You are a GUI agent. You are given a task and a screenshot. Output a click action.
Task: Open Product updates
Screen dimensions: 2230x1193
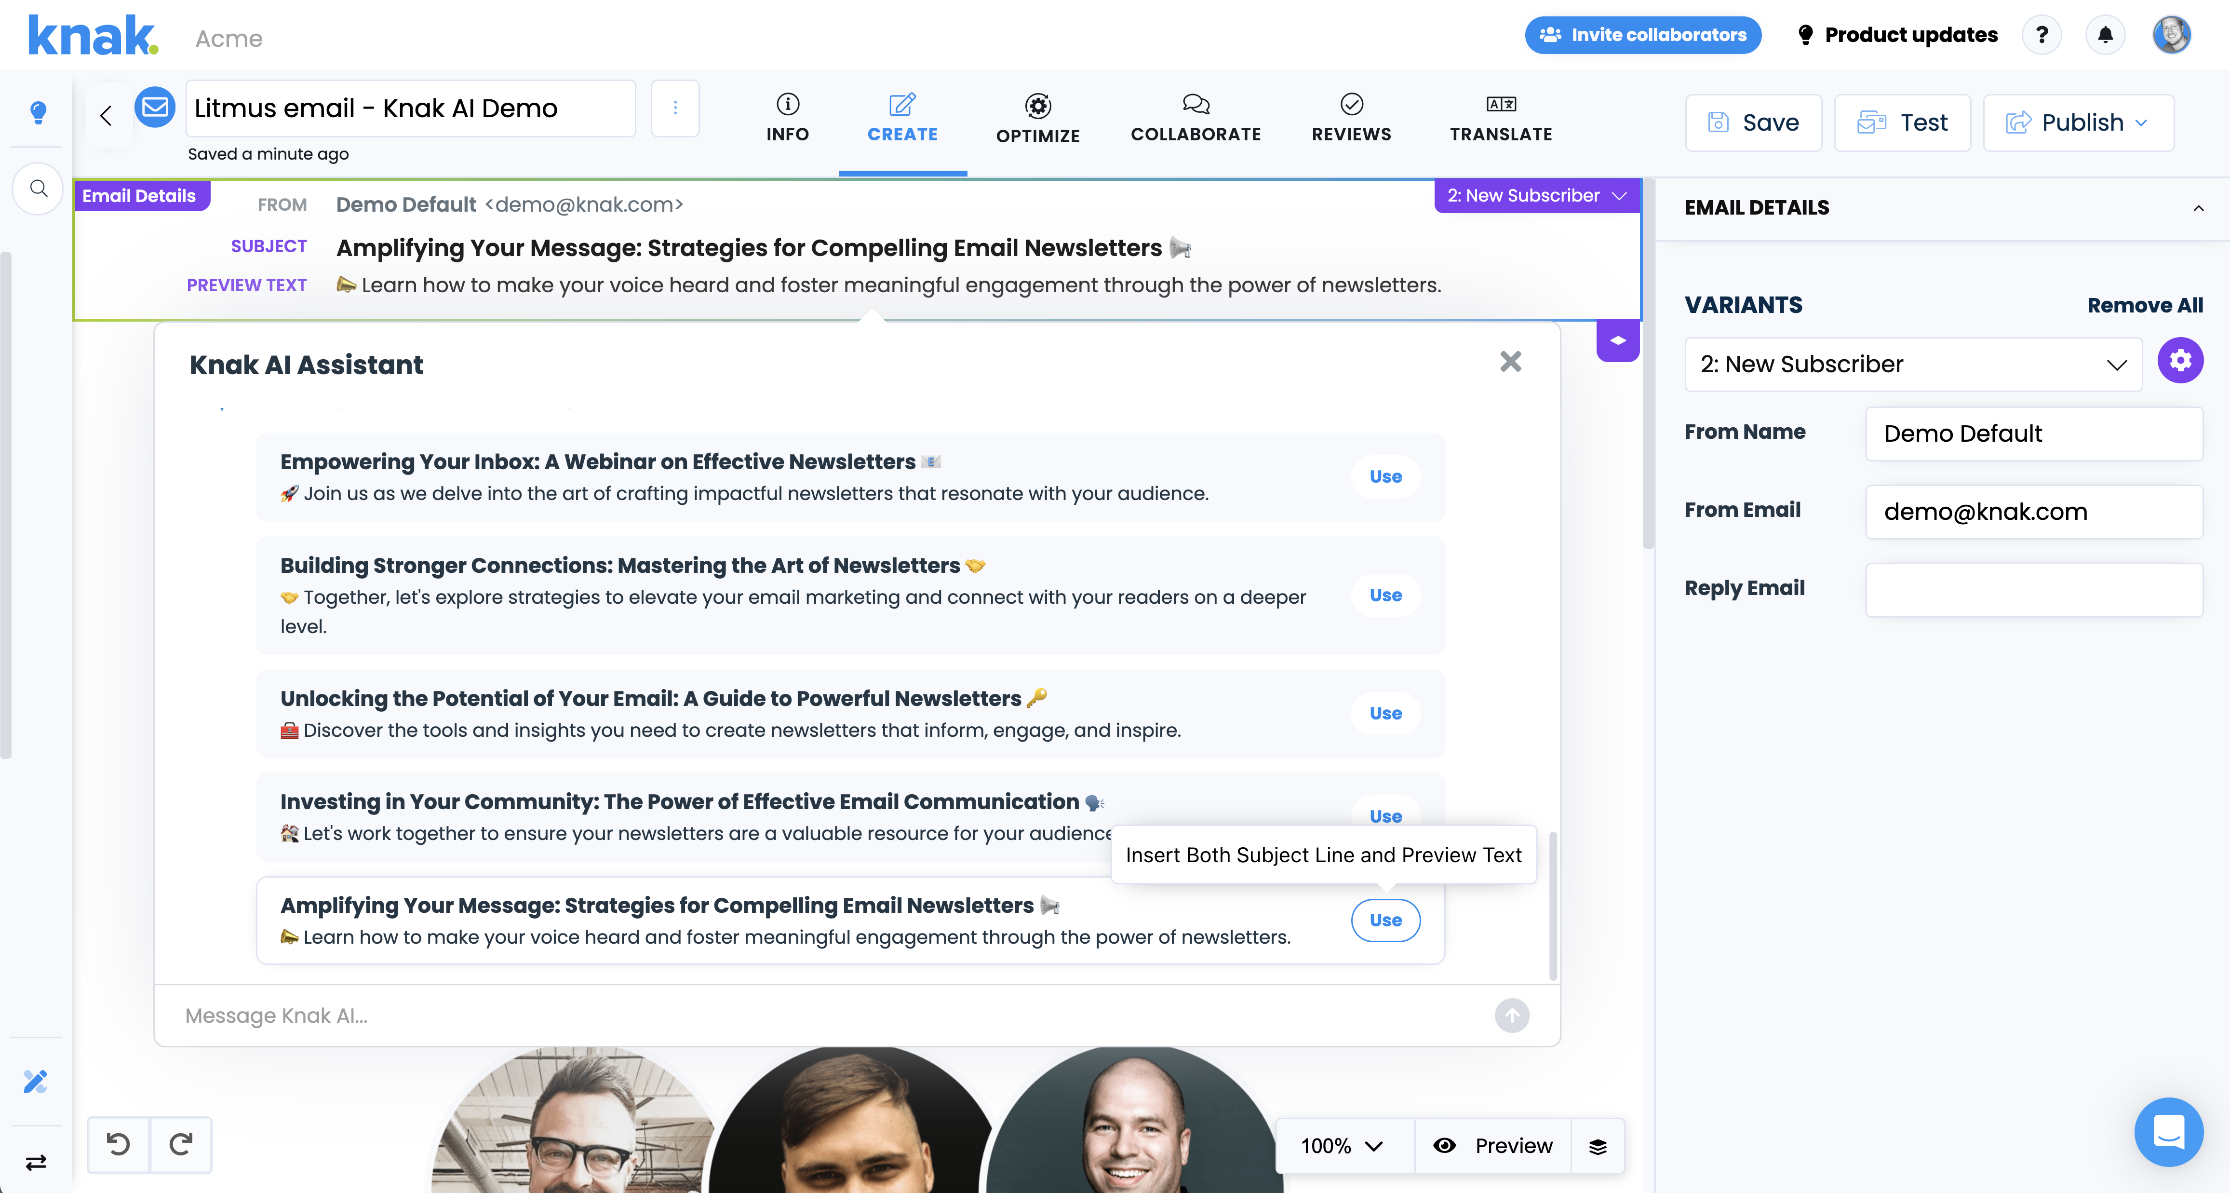(1897, 36)
